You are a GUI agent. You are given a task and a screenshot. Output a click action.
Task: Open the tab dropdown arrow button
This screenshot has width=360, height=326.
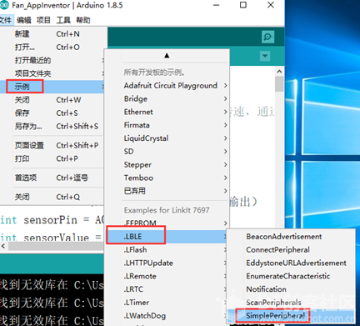tap(265, 56)
